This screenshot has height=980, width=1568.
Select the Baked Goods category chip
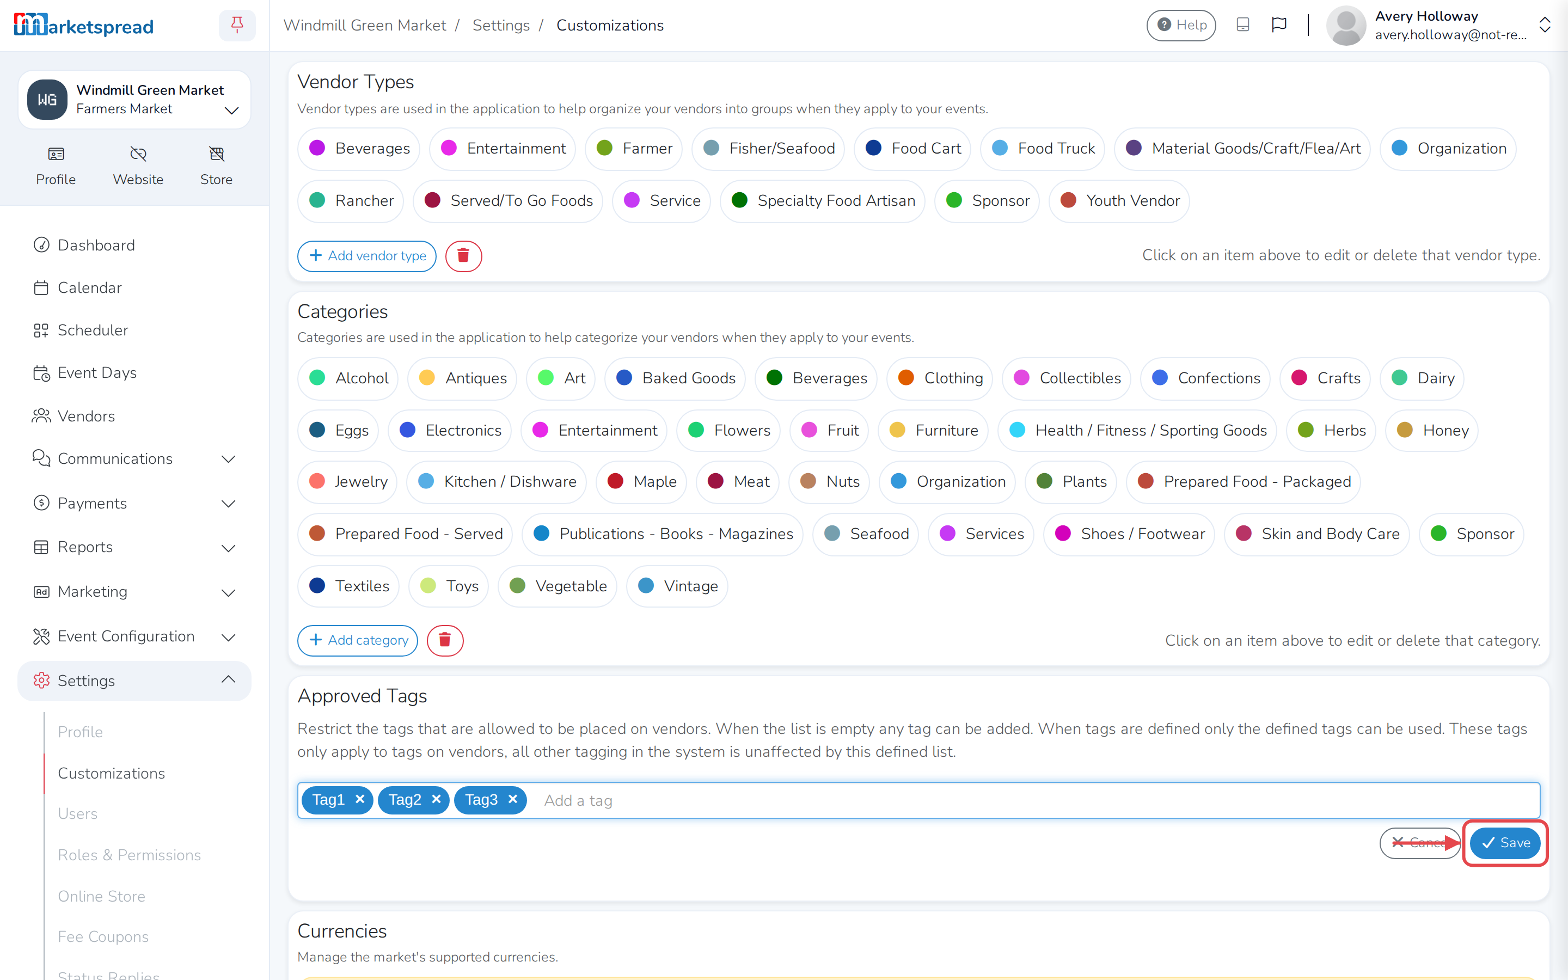pyautogui.click(x=675, y=378)
